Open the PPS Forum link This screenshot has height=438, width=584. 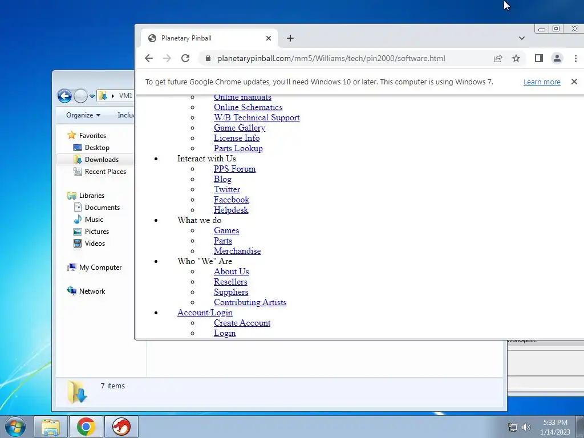point(234,169)
